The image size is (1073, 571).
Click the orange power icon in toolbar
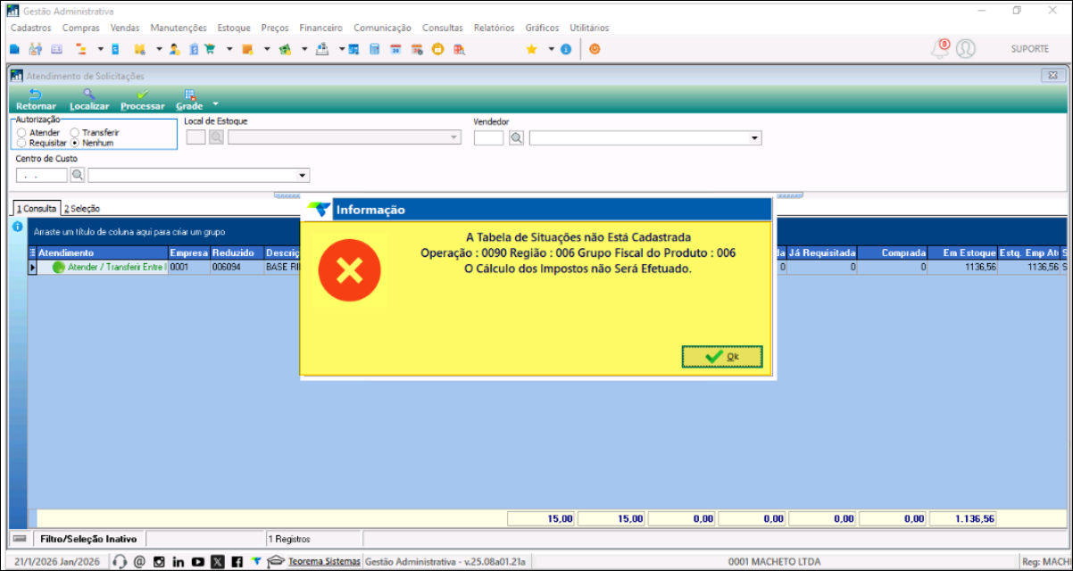tap(595, 50)
